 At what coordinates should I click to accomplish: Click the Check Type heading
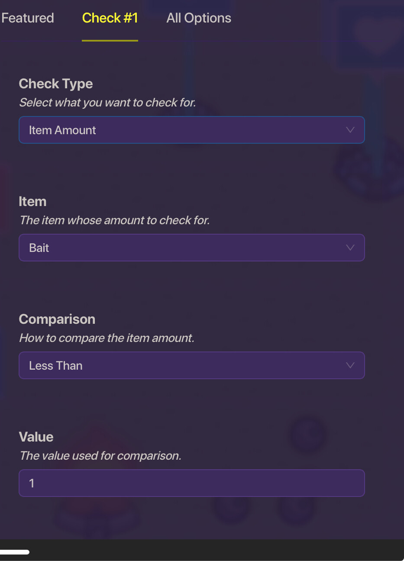click(56, 84)
